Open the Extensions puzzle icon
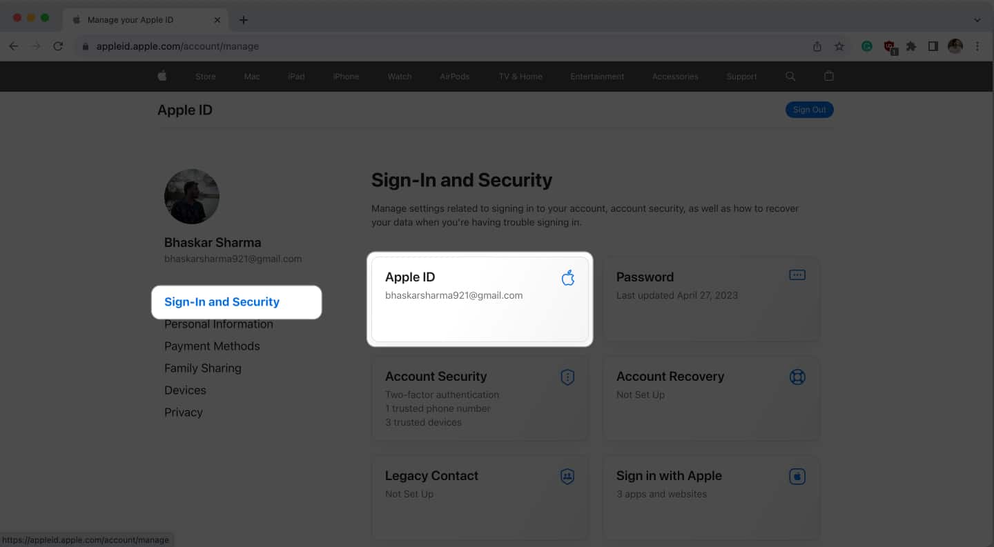The width and height of the screenshot is (994, 547). click(x=911, y=46)
